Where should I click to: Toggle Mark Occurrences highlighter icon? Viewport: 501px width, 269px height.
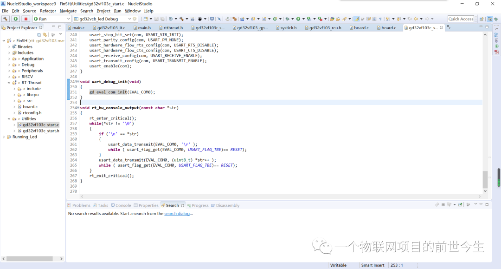(x=357, y=19)
